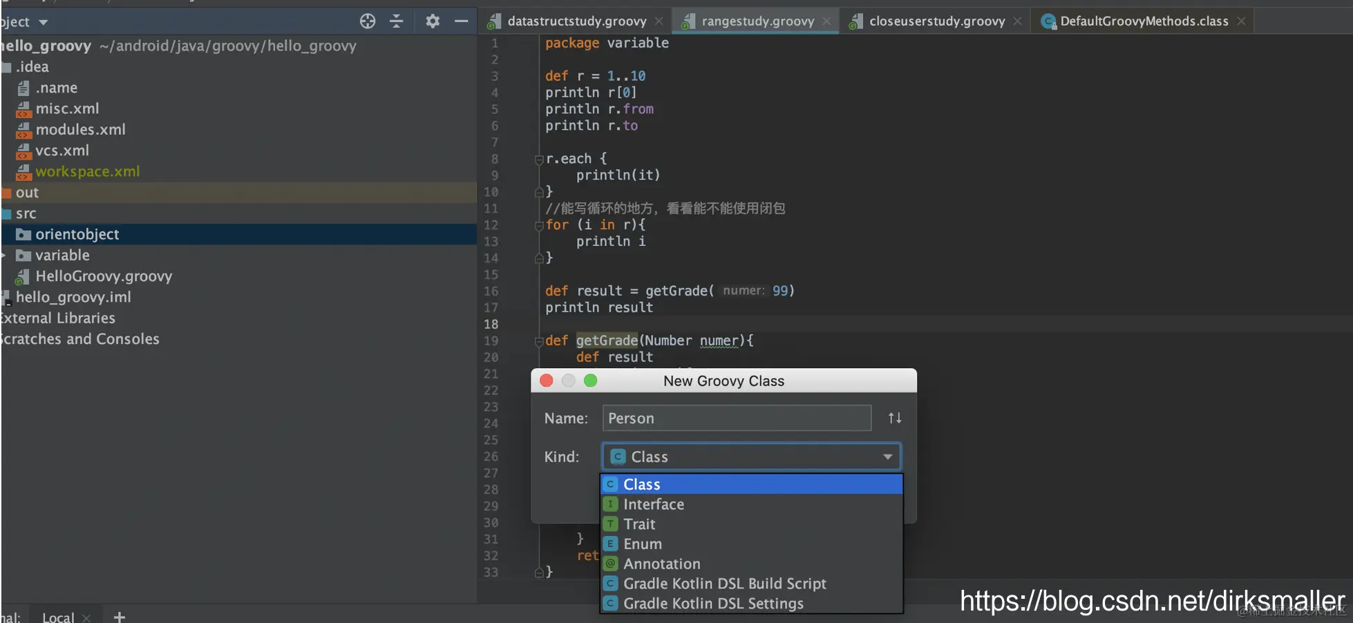This screenshot has width=1353, height=623.
Task: Choose Interface in the Kind list
Action: coord(752,504)
